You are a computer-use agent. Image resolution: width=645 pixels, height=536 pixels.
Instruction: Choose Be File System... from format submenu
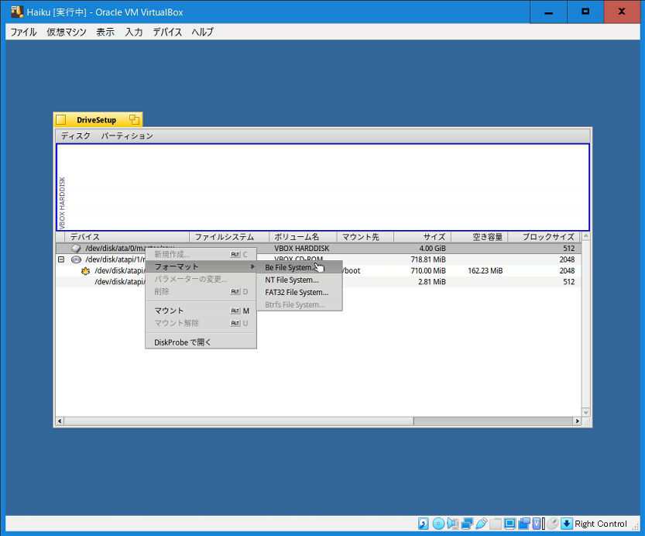tap(299, 267)
